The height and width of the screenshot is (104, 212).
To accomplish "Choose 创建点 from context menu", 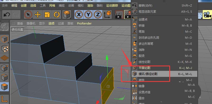I will 164,19.
